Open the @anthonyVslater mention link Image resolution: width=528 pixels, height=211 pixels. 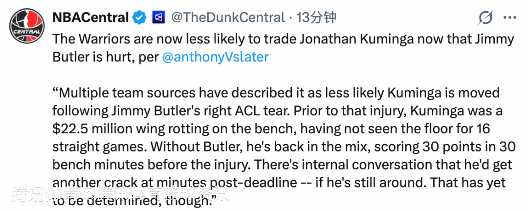click(x=215, y=57)
